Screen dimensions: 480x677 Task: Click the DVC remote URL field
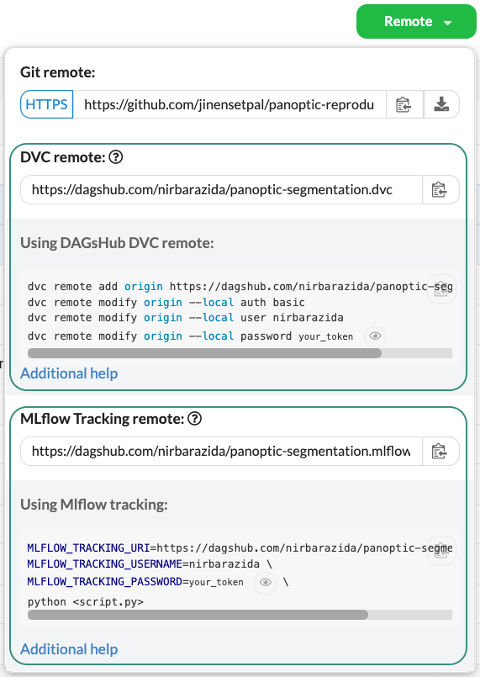(221, 189)
